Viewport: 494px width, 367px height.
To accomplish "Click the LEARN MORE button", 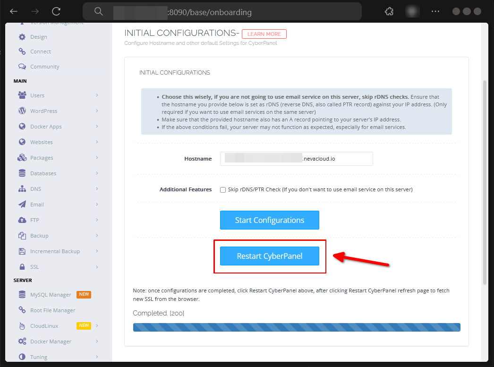I will [264, 34].
